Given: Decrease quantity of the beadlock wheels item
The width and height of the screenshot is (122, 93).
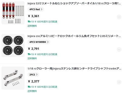Looking at the screenshot, I should pos(119,50).
